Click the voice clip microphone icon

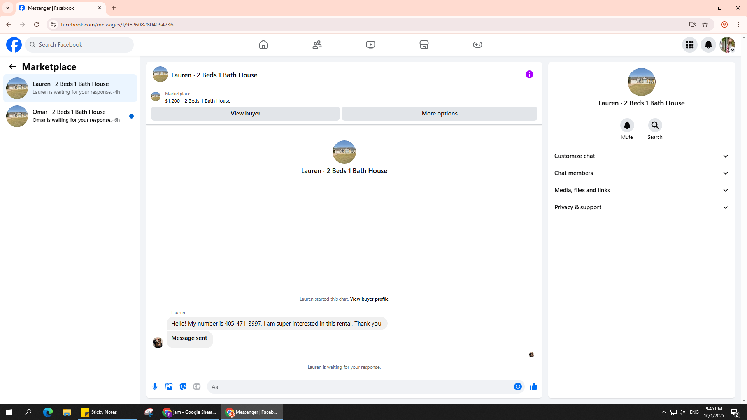point(155,387)
